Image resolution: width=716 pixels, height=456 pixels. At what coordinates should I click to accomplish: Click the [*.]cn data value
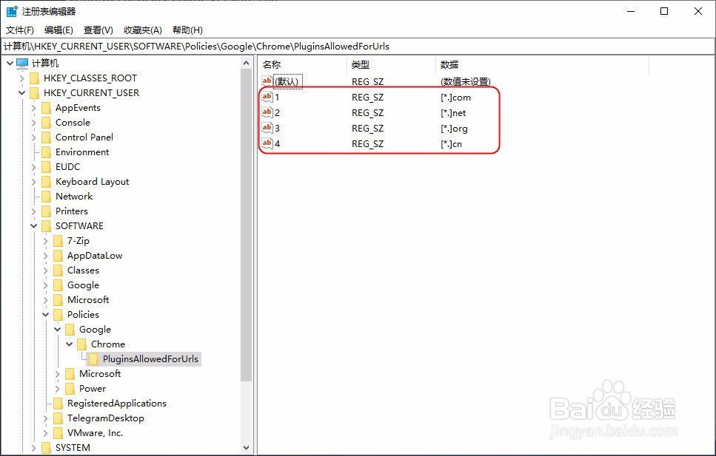coord(451,143)
